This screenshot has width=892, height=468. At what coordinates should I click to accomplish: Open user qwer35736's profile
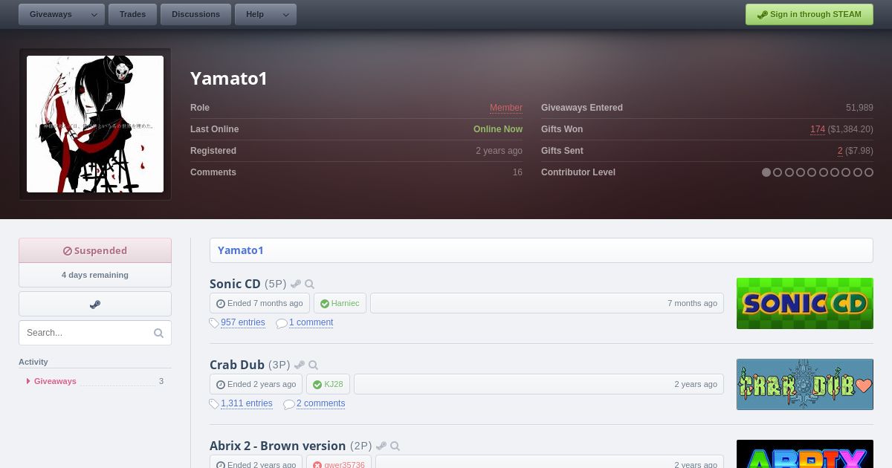(x=344, y=464)
